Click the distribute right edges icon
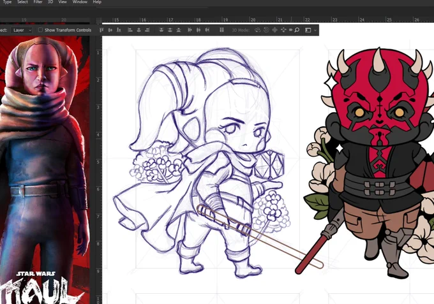This screenshot has width=434, height=304. point(207,30)
